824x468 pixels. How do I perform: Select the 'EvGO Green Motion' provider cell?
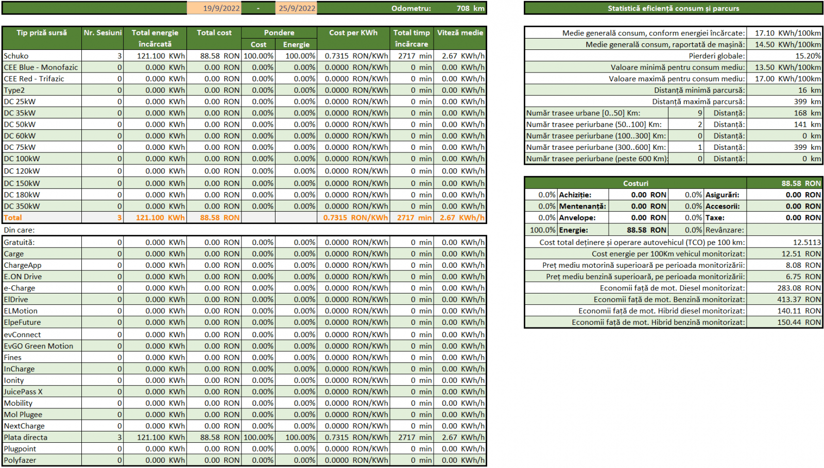[42, 346]
